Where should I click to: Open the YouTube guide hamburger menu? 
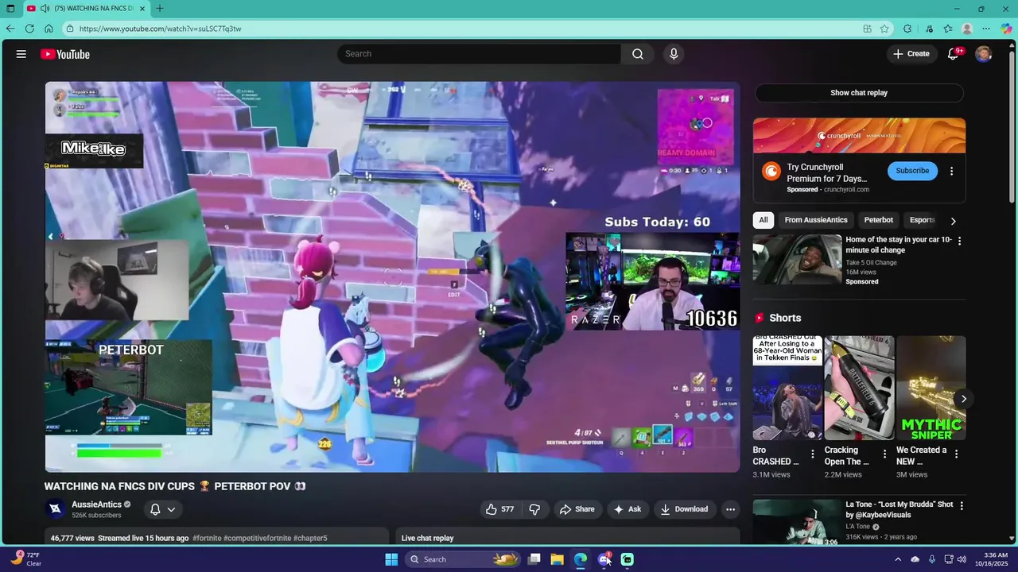(21, 54)
